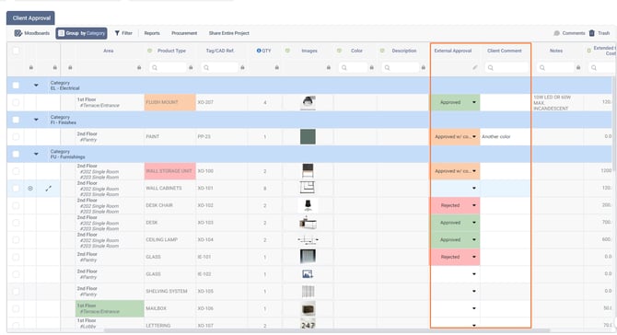Click the Color column search field

tap(353, 67)
